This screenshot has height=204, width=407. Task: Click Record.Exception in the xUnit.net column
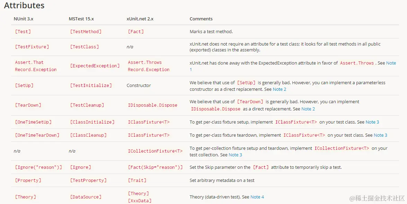(149, 69)
